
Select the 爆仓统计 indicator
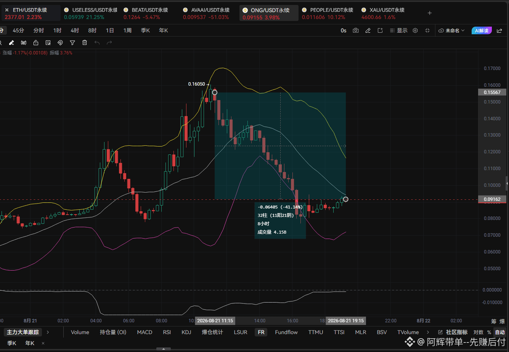click(x=212, y=332)
